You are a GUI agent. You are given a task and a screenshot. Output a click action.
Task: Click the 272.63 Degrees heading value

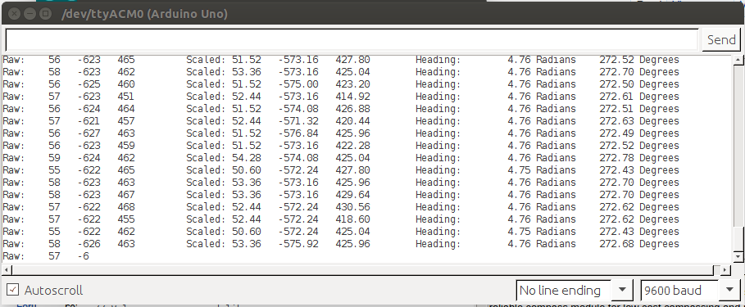pos(639,121)
